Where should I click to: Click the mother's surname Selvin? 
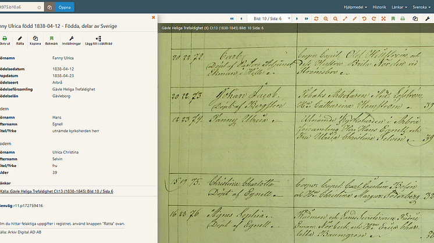tap(57, 159)
